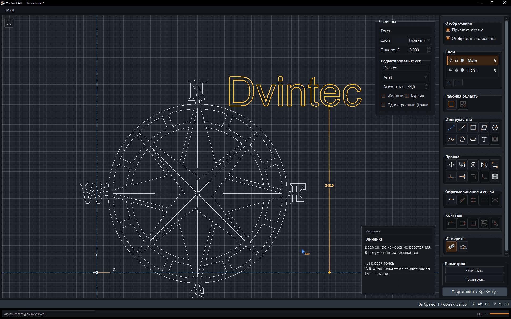
Task: Click the Выбрано: 1 / объектов: 36 status
Action: click(442, 304)
